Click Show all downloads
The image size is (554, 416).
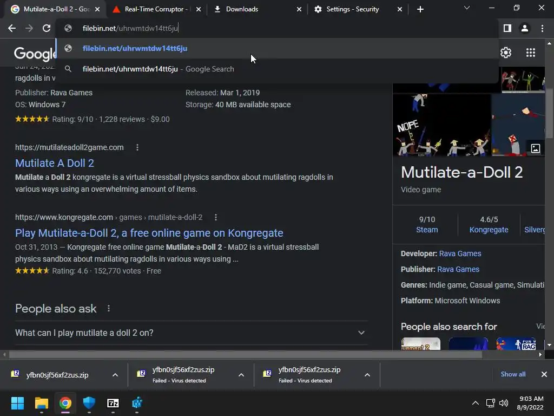click(513, 374)
